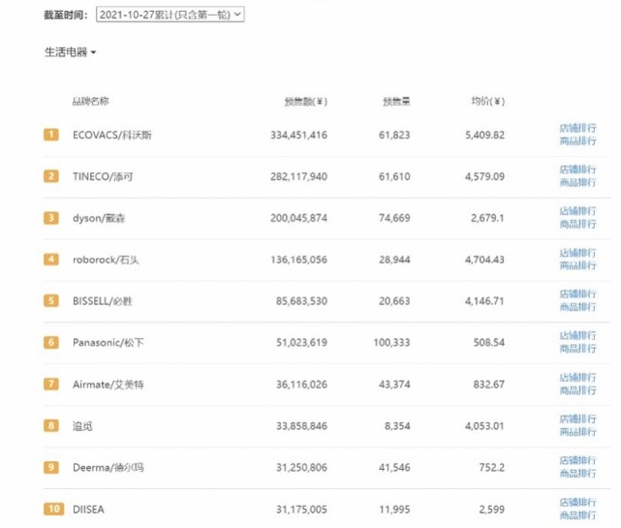Select brand name Airmate/艾美特

coord(109,385)
